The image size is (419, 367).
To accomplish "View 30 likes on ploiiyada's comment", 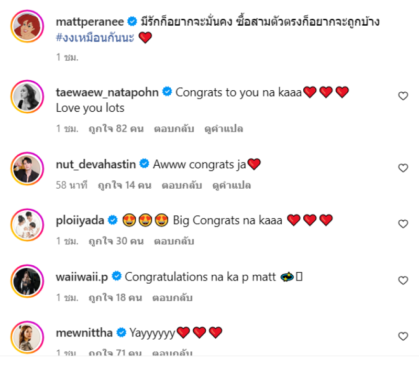I will (116, 241).
